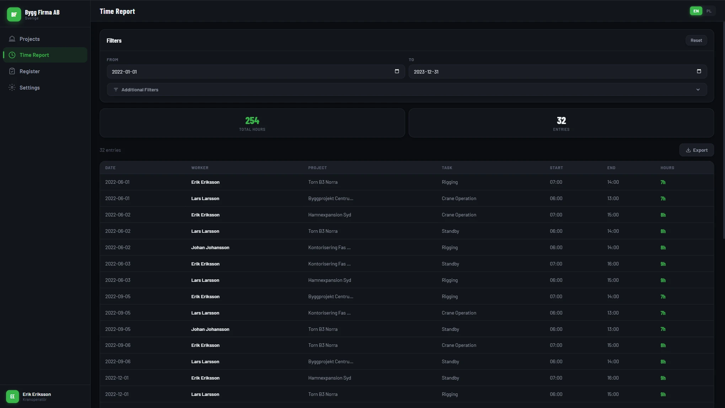Click the EE user avatar icon

click(12, 396)
